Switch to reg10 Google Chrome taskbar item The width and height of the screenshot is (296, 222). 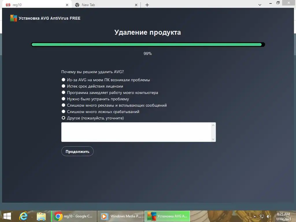pyautogui.click(x=74, y=216)
